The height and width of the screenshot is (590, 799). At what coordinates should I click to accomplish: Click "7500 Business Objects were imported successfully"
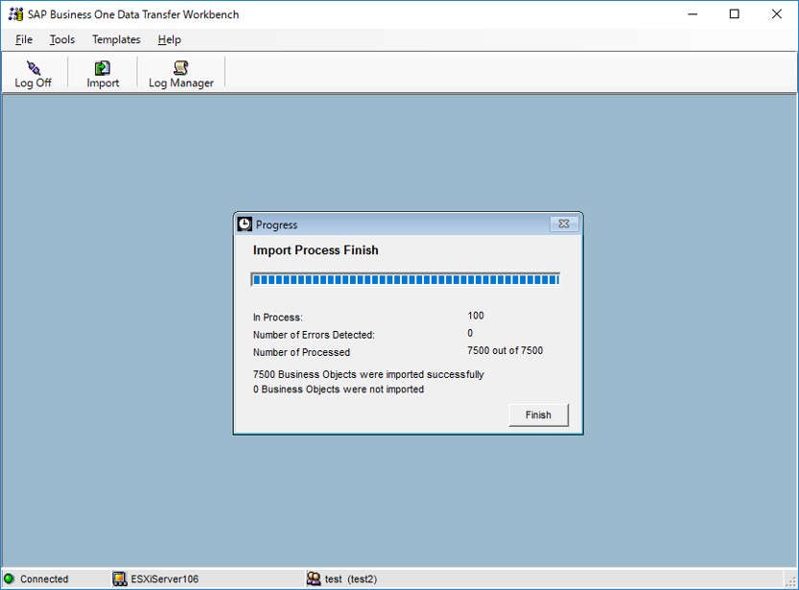pyautogui.click(x=368, y=374)
